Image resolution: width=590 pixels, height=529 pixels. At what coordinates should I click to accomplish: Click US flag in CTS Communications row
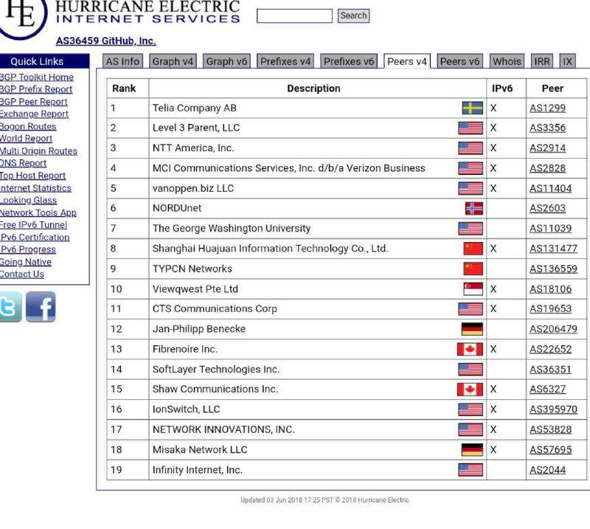point(471,308)
